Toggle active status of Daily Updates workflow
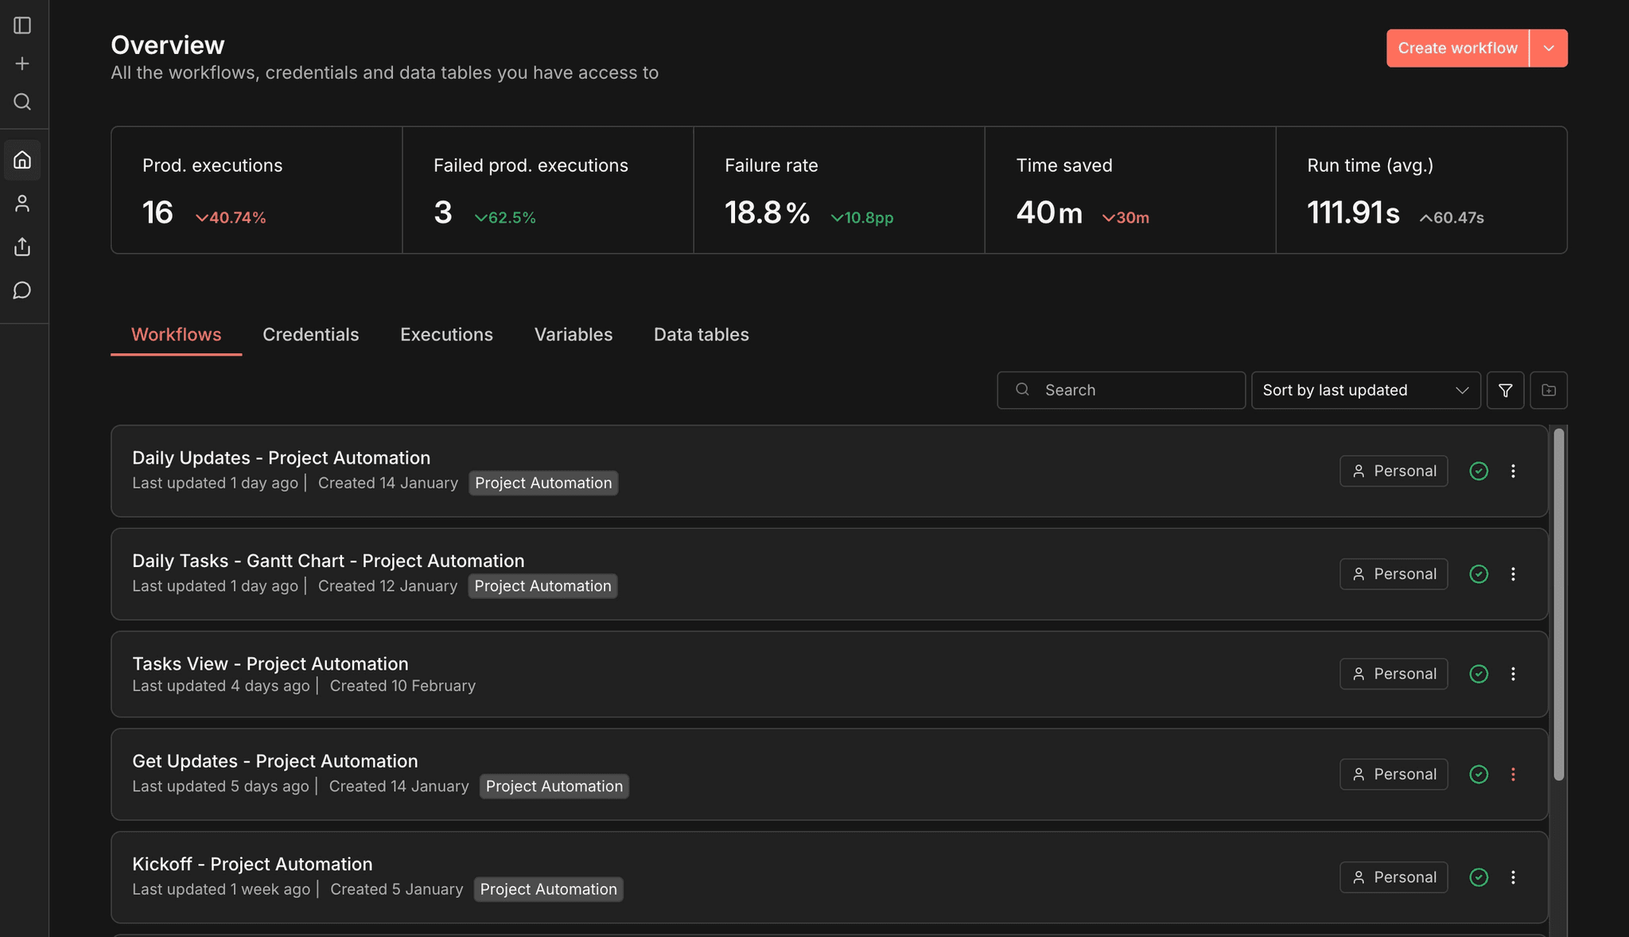The image size is (1629, 937). (1479, 471)
